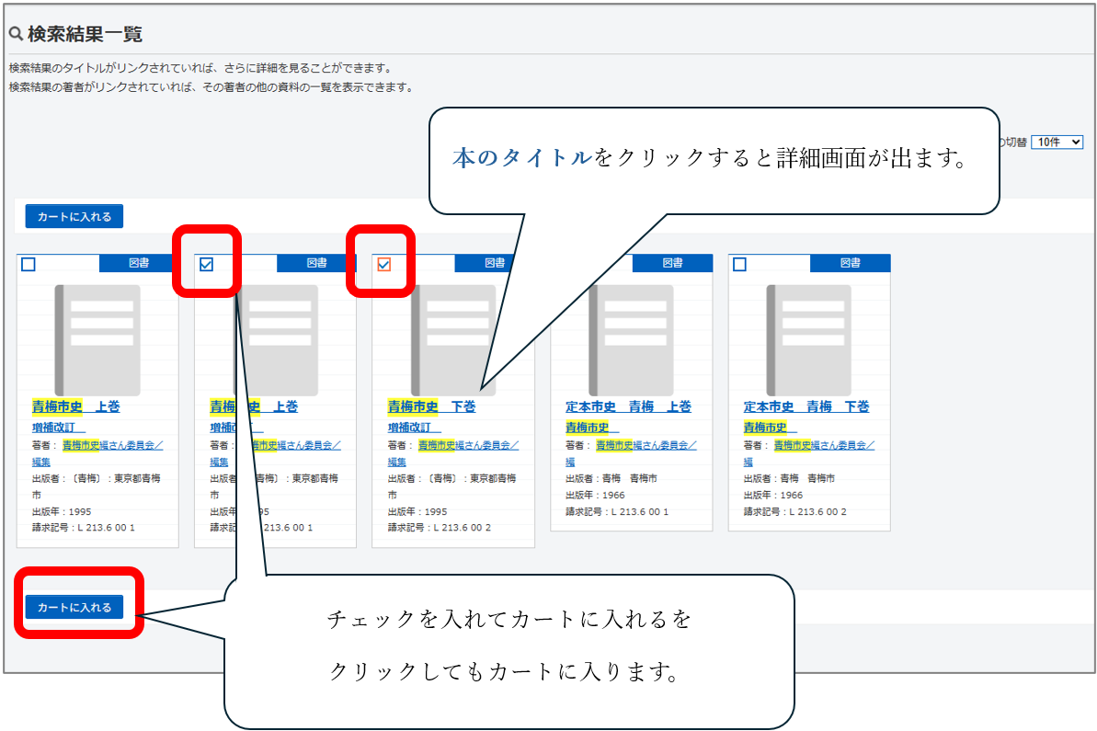Open the 定本市史 青梅 上巻 title link
The height and width of the screenshot is (731, 1097).
[628, 406]
